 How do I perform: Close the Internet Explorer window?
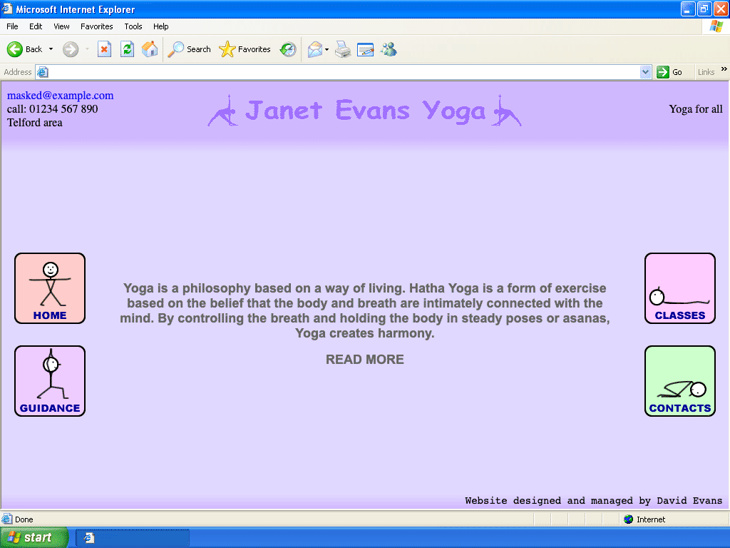point(720,9)
